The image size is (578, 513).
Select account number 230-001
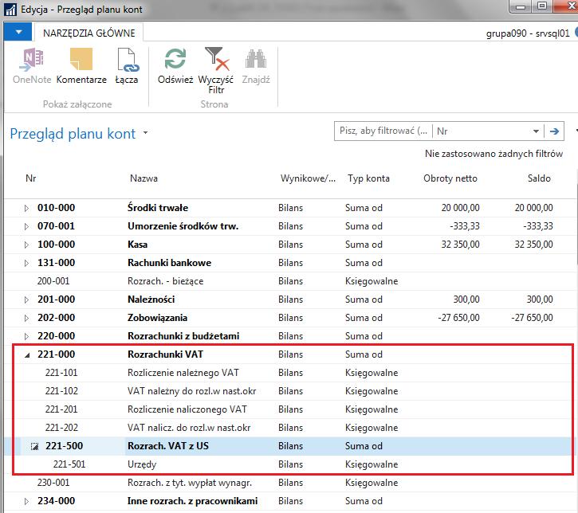53,483
